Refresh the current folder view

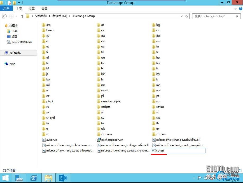coord(187,16)
